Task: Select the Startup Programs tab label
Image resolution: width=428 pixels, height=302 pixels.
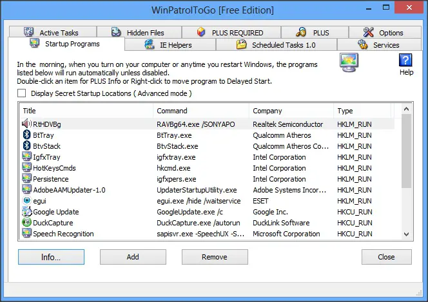Action: (x=72, y=44)
